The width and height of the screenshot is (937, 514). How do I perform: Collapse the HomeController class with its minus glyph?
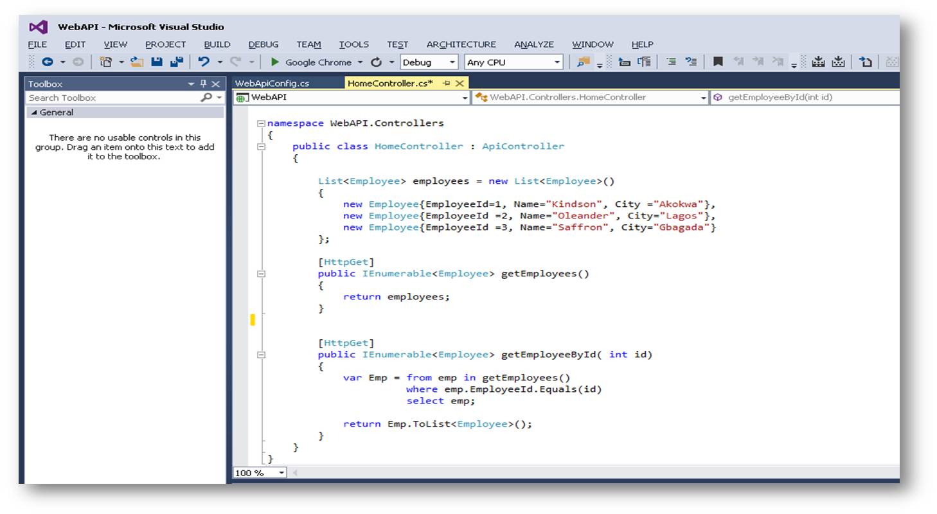point(261,146)
